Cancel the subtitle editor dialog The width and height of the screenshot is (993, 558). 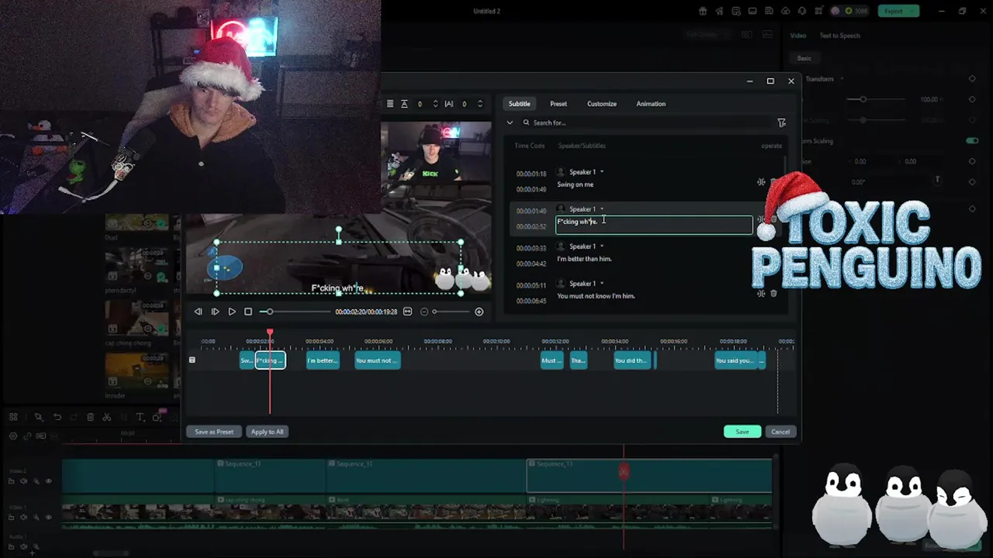(x=780, y=432)
